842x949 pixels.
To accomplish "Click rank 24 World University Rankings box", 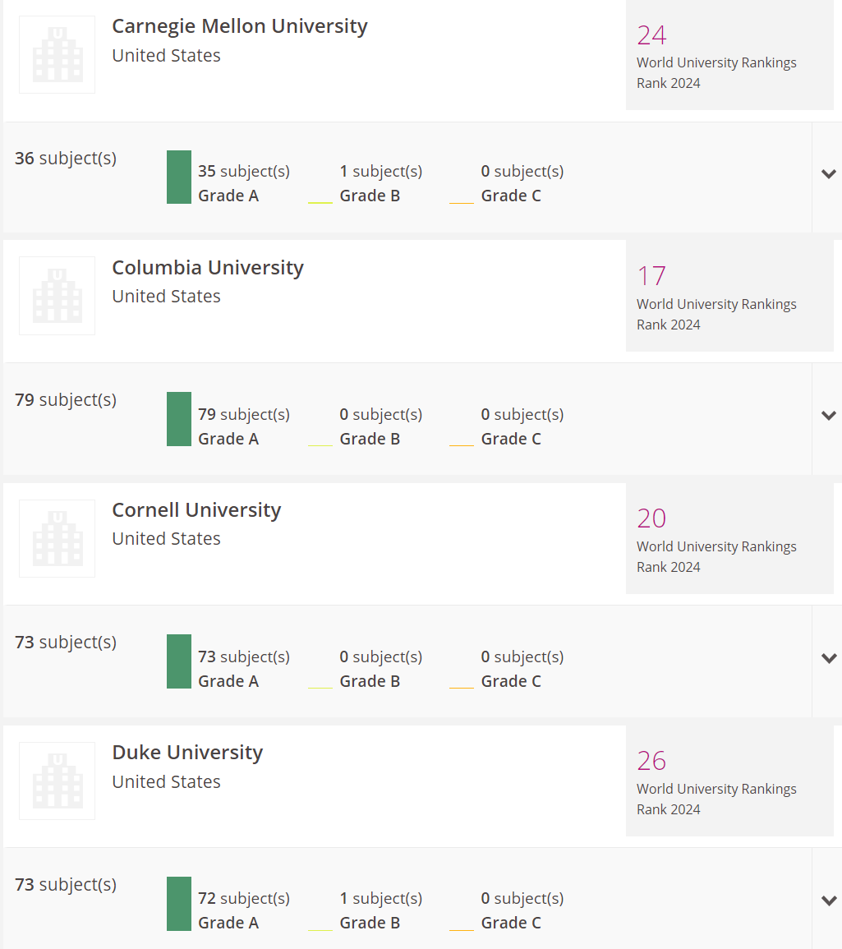I will pyautogui.click(x=729, y=55).
